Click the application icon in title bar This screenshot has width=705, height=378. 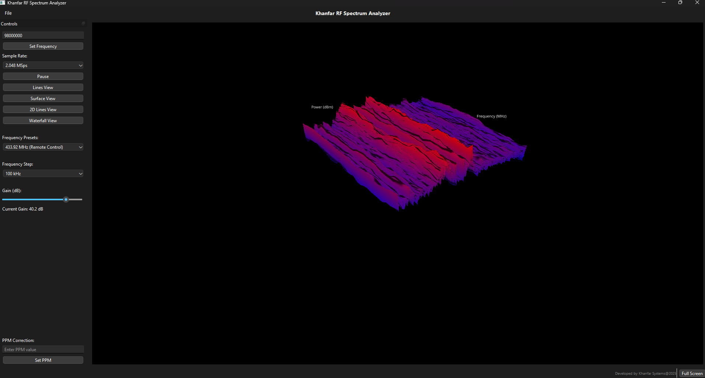(3, 3)
